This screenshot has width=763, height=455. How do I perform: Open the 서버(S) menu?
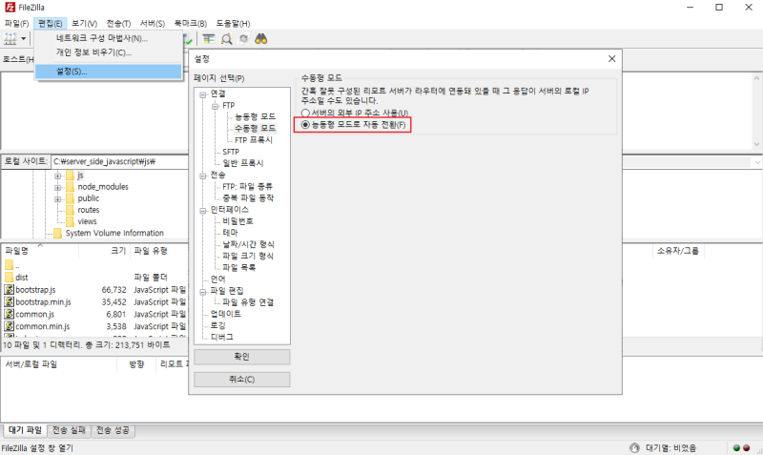pyautogui.click(x=153, y=23)
